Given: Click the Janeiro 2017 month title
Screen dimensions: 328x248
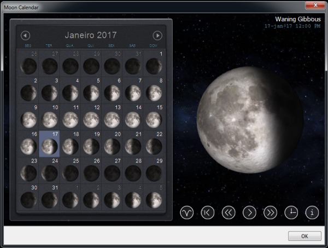Looking at the screenshot, I should pyautogui.click(x=91, y=36).
